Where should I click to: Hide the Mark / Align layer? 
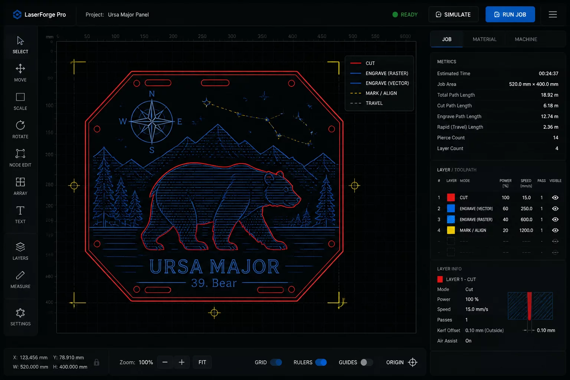click(x=555, y=230)
